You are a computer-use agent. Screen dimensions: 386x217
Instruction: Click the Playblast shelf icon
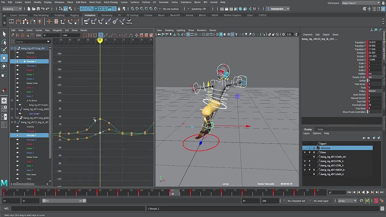(11, 21)
